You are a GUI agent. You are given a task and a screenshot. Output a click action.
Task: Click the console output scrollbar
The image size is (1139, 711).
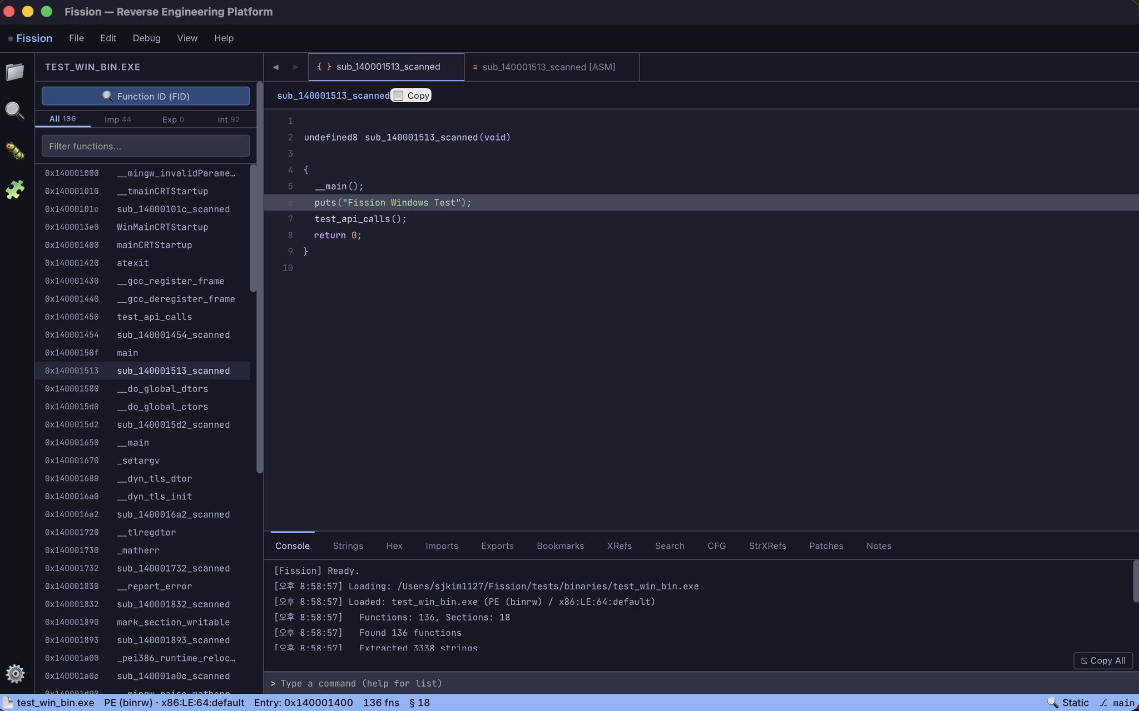(1136, 581)
